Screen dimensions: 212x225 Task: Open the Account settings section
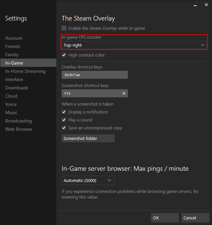click(14, 38)
